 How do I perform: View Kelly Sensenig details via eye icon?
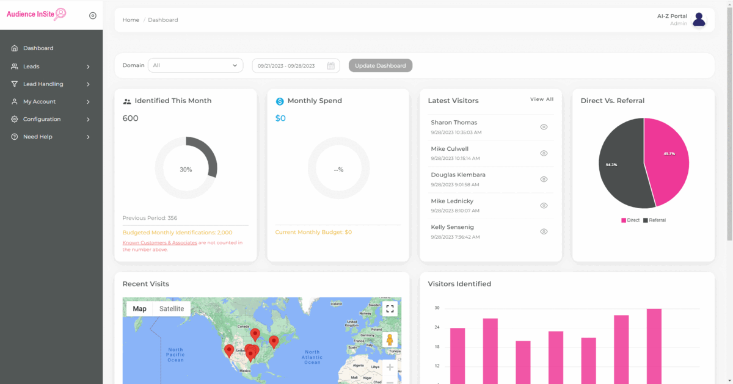pos(544,231)
